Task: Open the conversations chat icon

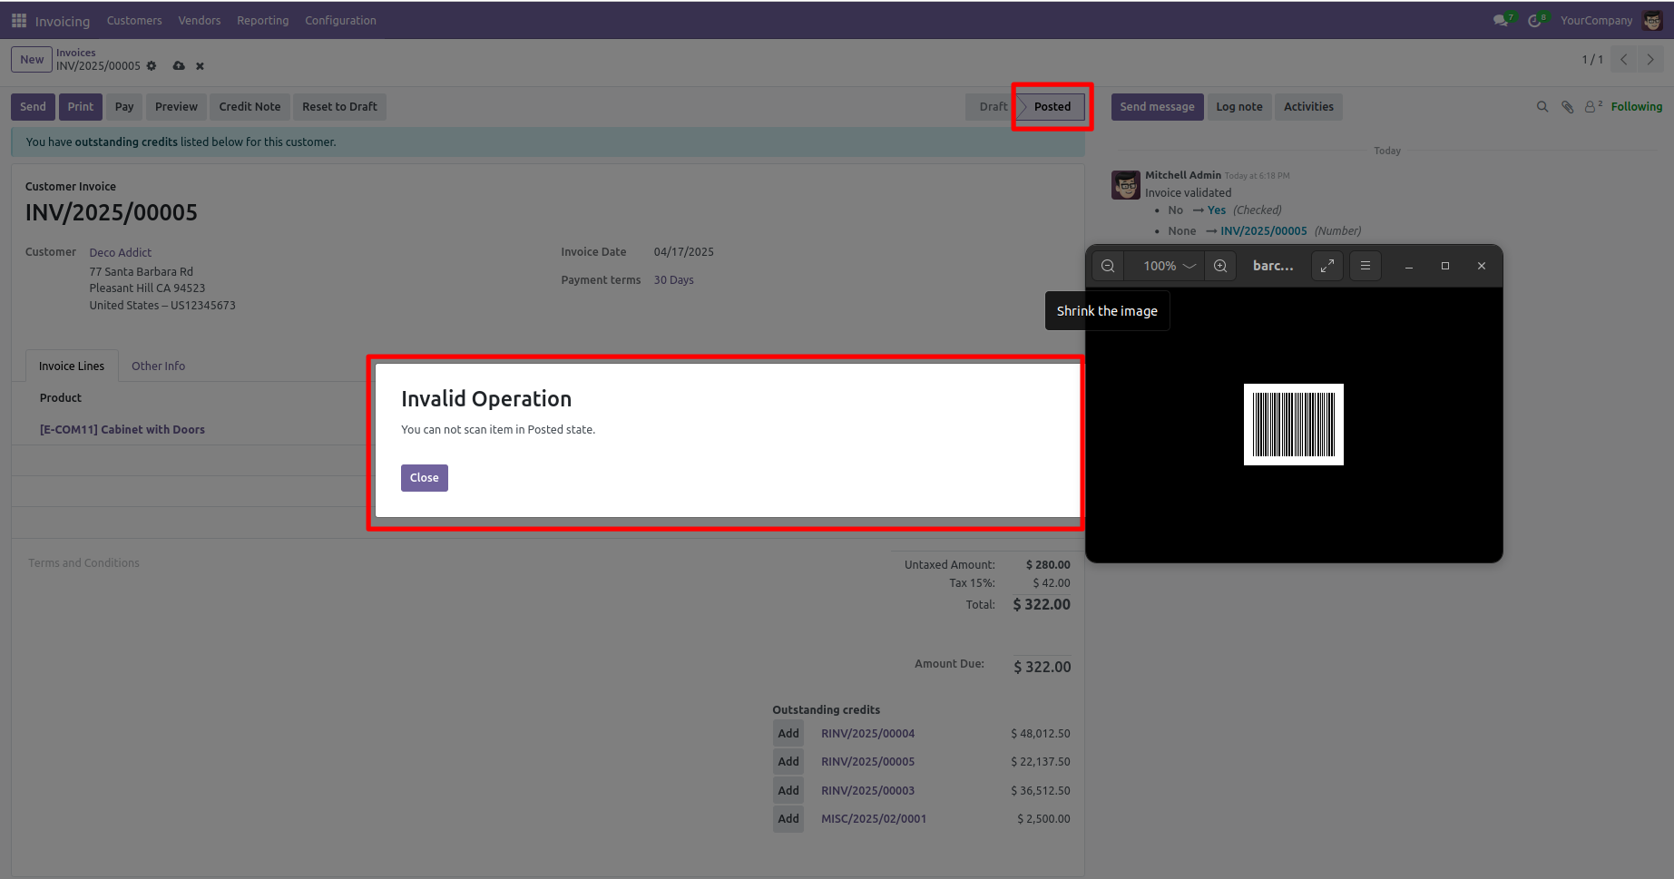Action: (x=1501, y=20)
